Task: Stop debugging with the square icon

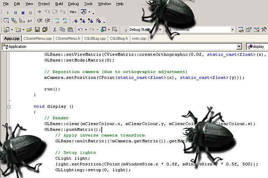Action: [23, 13]
